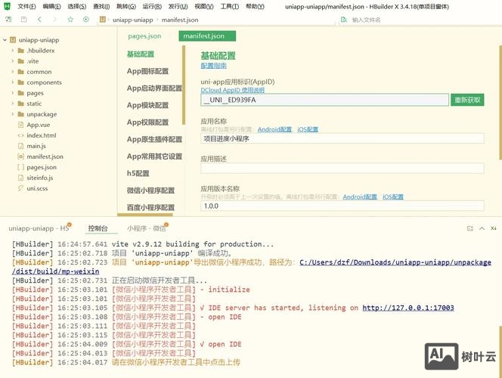The width and height of the screenshot is (502, 378).
Task: Click the uni.scss file icon
Action: 21,188
